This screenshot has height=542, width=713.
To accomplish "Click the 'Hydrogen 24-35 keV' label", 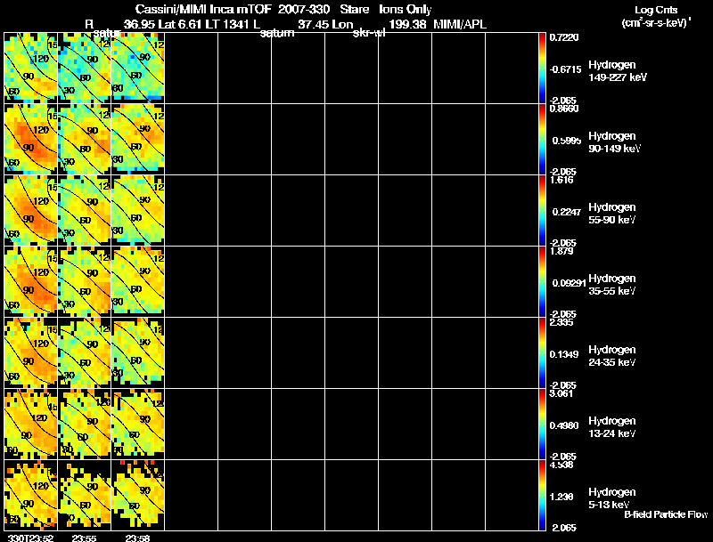I will (x=612, y=356).
